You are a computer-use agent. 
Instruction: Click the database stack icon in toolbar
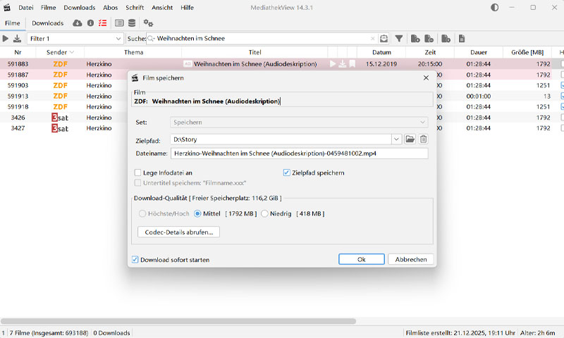[132, 23]
